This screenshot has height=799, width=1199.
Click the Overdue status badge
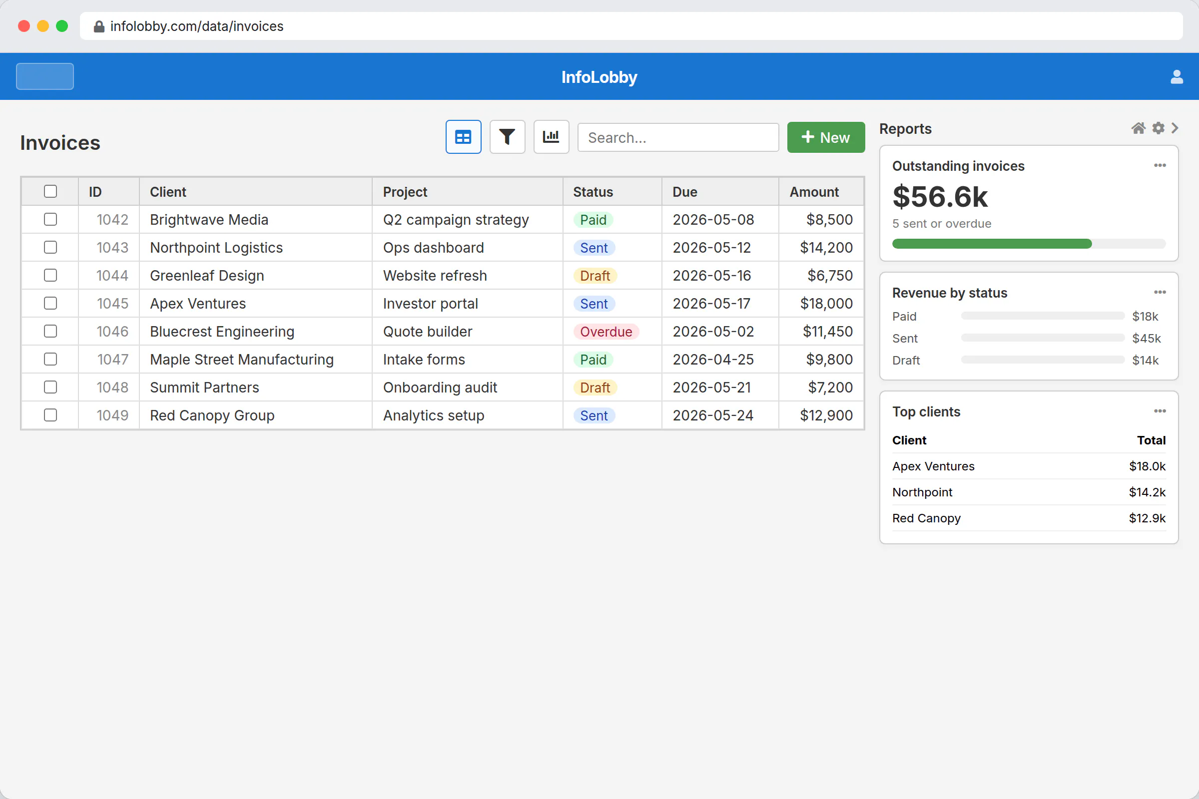tap(605, 332)
